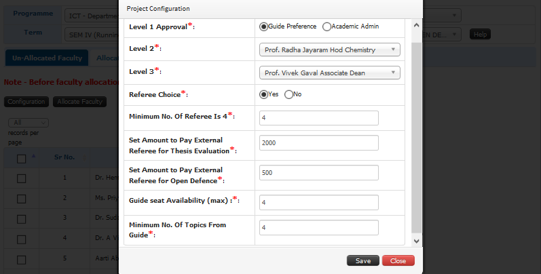
Task: Choose Yes for Referee Choice
Action: tap(263, 94)
